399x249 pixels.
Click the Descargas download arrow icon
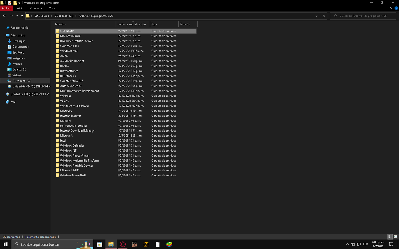click(x=9, y=41)
